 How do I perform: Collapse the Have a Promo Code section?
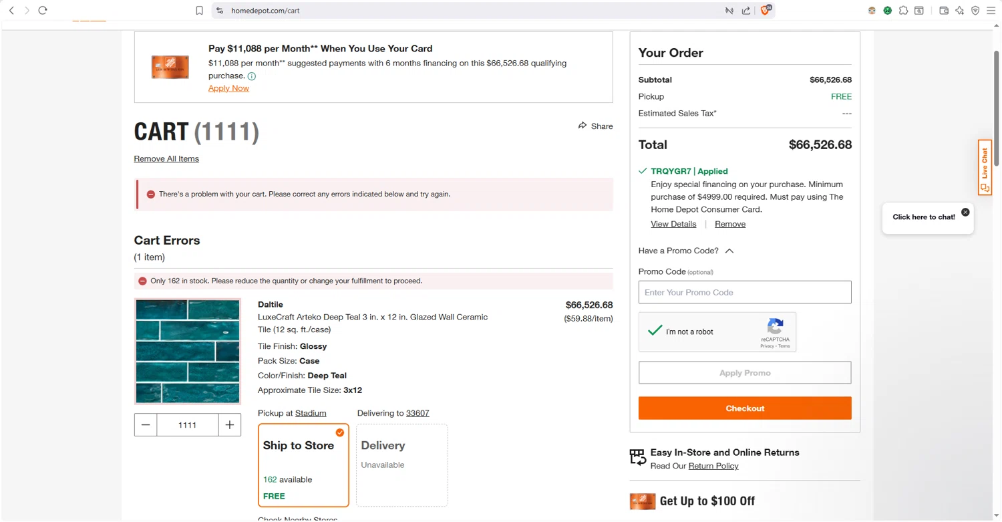point(729,251)
